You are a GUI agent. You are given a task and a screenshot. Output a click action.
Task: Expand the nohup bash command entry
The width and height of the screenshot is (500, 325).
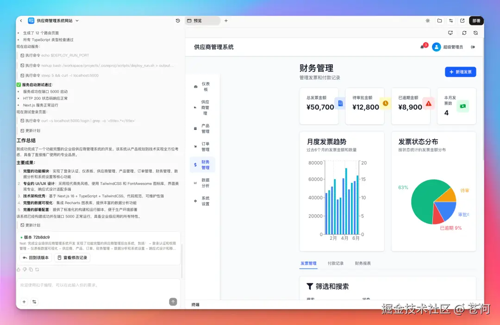[x=97, y=66]
